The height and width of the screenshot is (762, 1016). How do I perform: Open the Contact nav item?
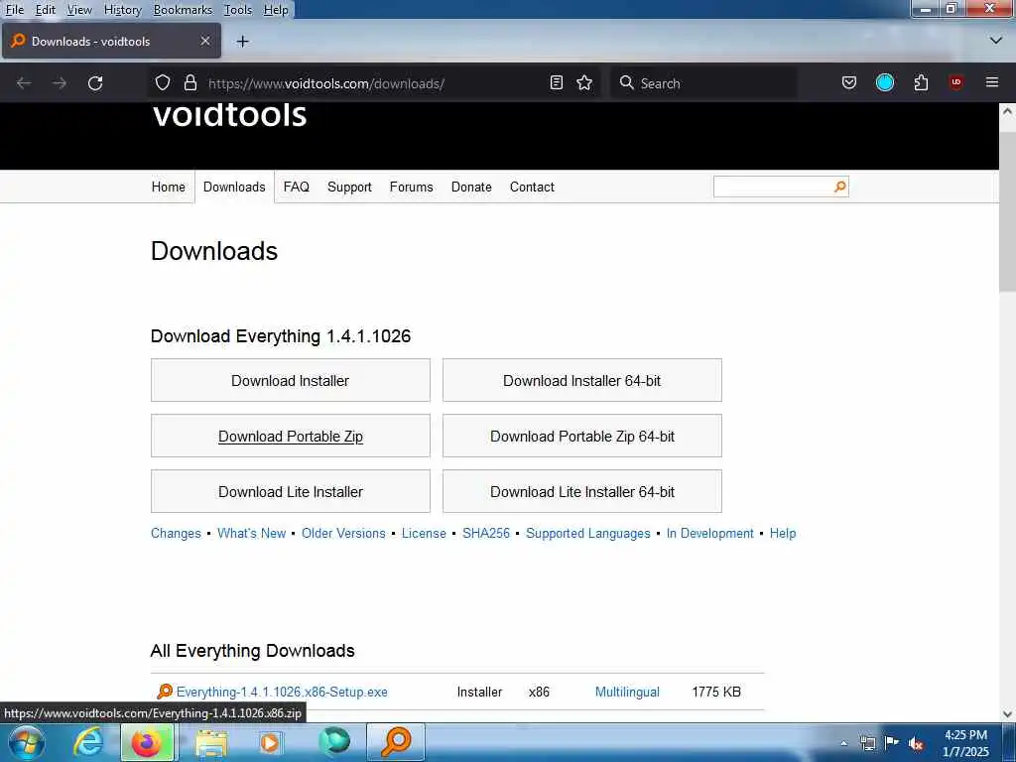pyautogui.click(x=532, y=187)
